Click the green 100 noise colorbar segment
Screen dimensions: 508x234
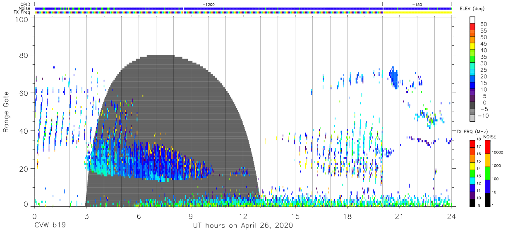point(487,173)
